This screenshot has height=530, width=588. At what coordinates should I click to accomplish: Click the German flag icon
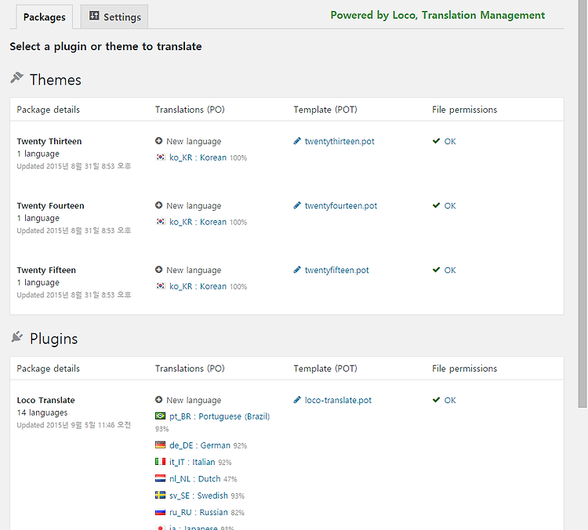(x=161, y=445)
